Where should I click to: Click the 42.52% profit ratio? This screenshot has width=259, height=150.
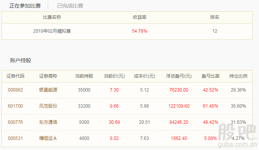(211, 90)
